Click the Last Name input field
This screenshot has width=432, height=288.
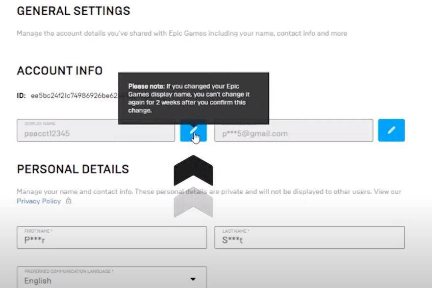309,237
